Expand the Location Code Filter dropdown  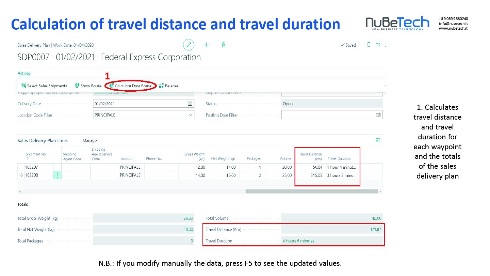pyautogui.click(x=190, y=115)
